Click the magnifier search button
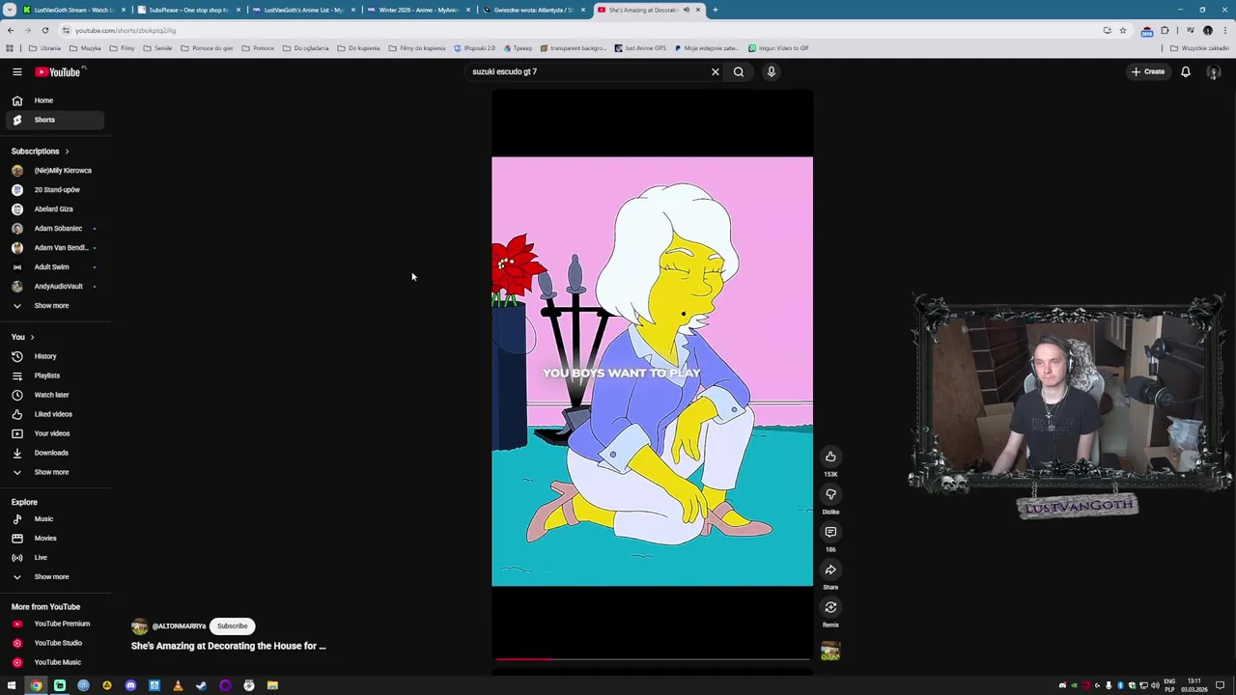The height and width of the screenshot is (695, 1236). pyautogui.click(x=739, y=71)
